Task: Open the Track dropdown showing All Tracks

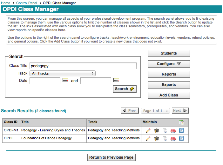Action: coord(63,73)
